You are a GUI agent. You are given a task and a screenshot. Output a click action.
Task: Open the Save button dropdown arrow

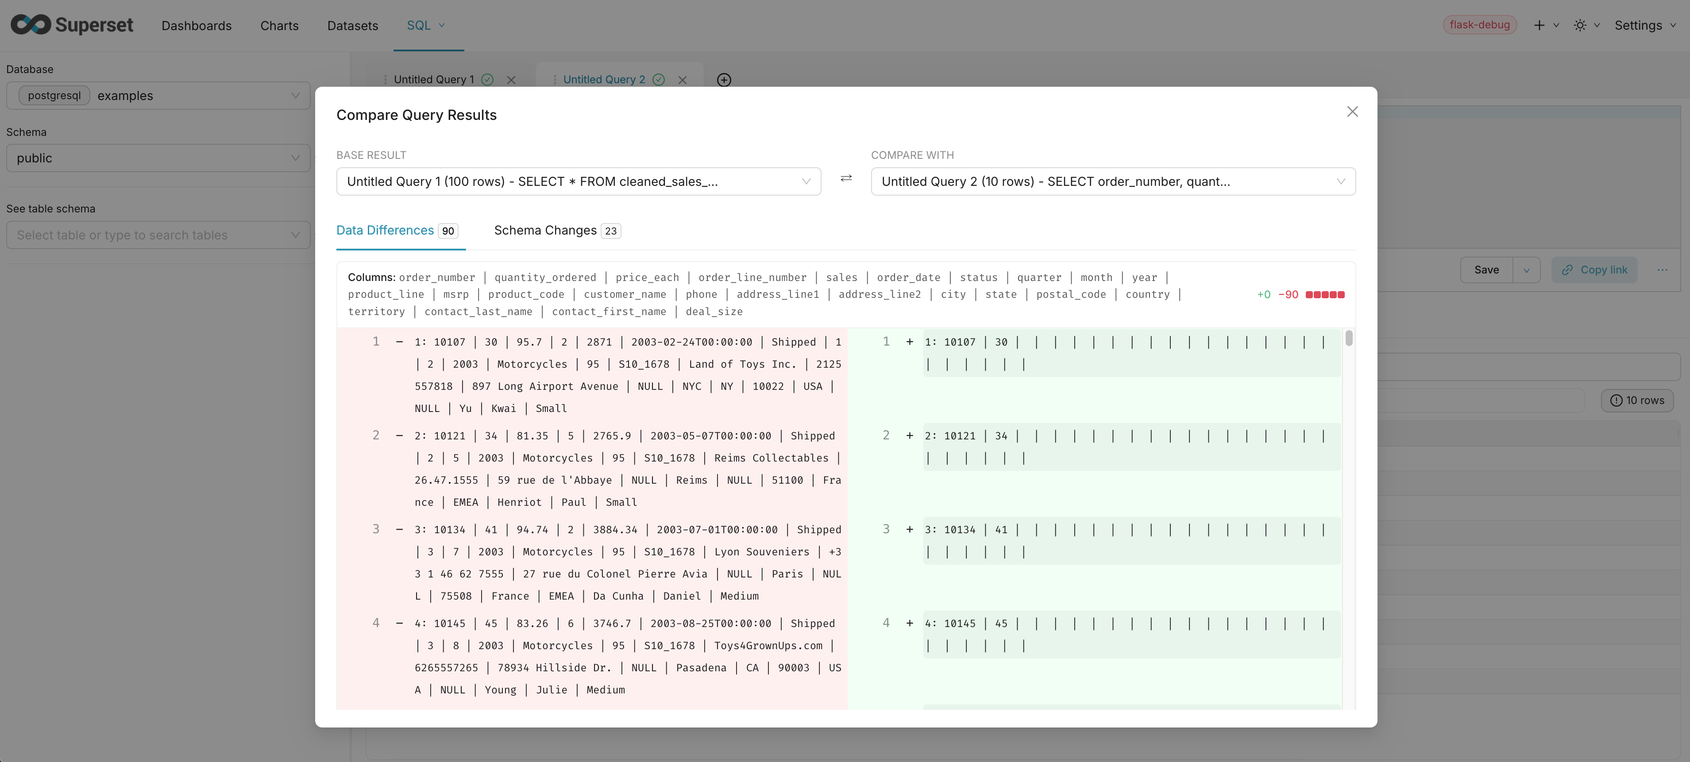tap(1526, 269)
